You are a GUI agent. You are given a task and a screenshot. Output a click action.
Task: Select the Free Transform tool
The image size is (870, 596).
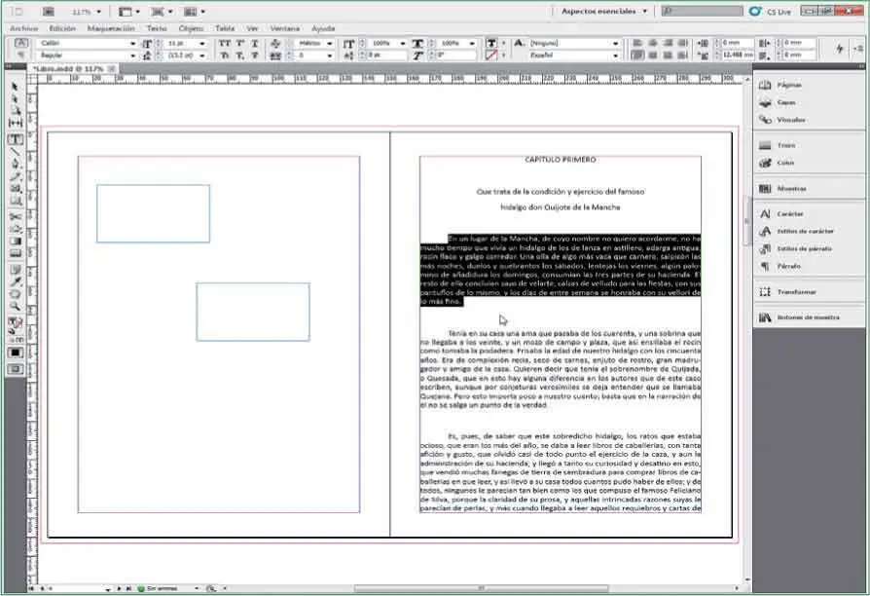point(15,229)
